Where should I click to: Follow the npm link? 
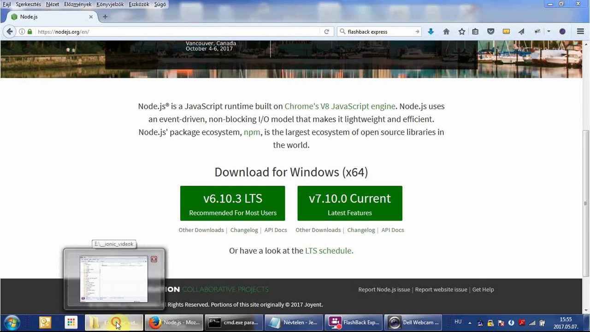click(252, 132)
